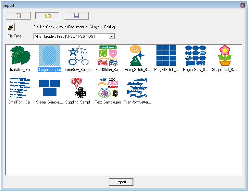Click the SmallFont_Sa... file name label
248x191 pixels.
click(20, 102)
